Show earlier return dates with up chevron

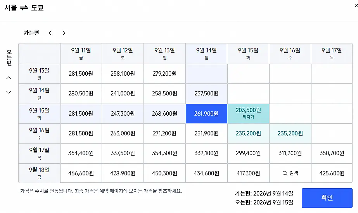pos(9,78)
